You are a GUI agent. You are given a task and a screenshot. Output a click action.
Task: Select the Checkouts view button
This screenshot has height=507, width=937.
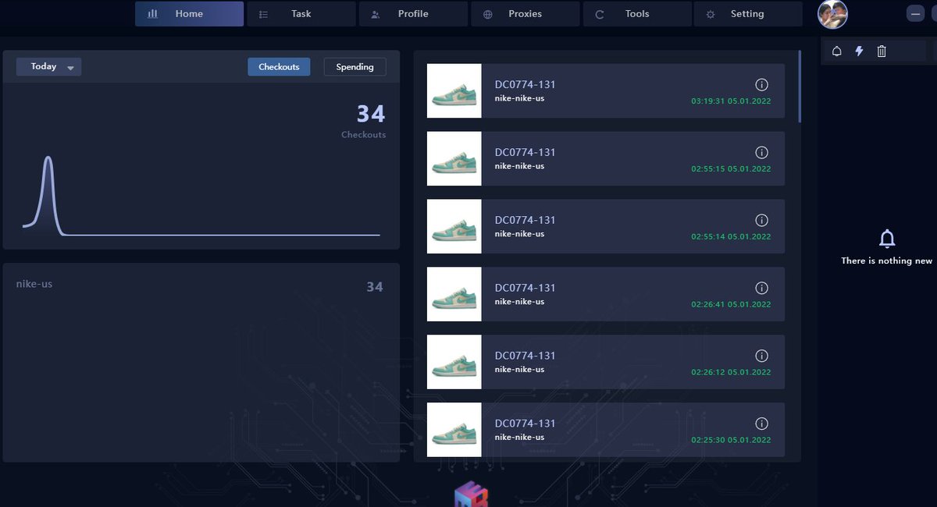pos(279,67)
